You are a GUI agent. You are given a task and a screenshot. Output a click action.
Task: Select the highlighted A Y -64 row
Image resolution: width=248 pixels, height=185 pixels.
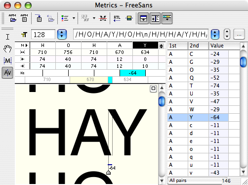(198, 117)
